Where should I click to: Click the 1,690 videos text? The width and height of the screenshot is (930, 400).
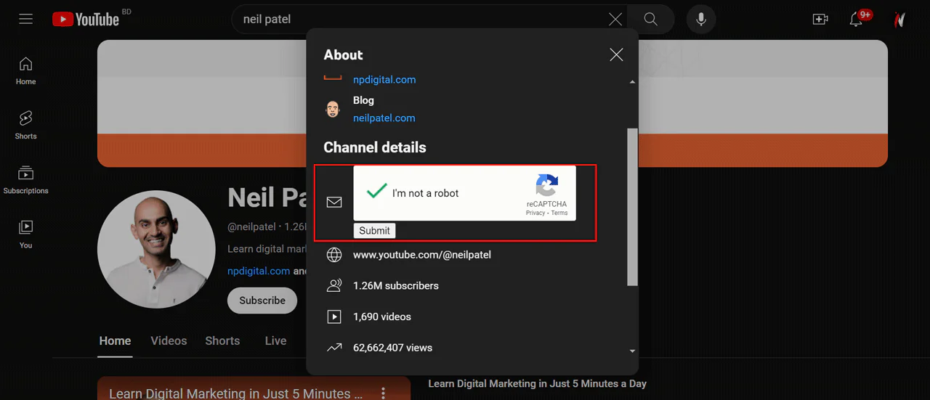point(382,317)
